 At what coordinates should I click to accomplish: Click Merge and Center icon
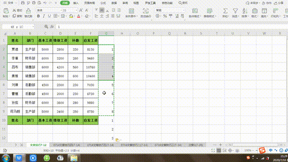pyautogui.click(x=131, y=11)
